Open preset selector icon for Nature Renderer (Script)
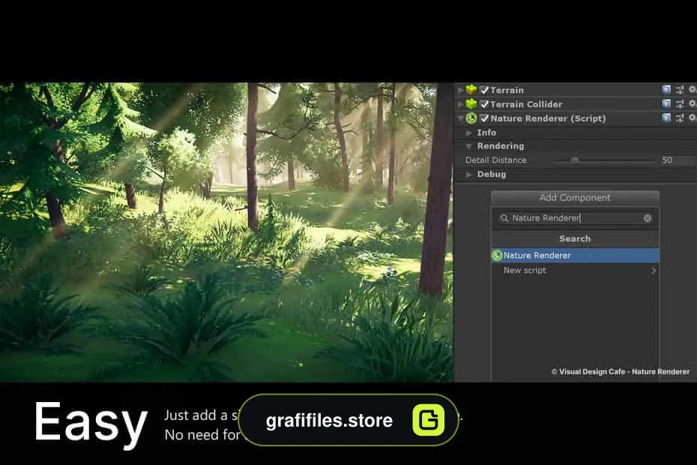Screen dimensions: 697x465 pos(680,118)
